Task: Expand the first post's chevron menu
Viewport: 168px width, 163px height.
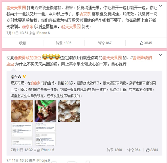Action: [161, 6]
